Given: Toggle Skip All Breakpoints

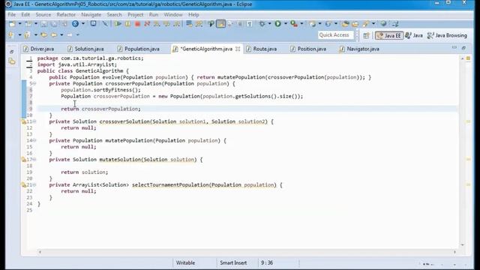Looking at the screenshot, I should pyautogui.click(x=105, y=24).
